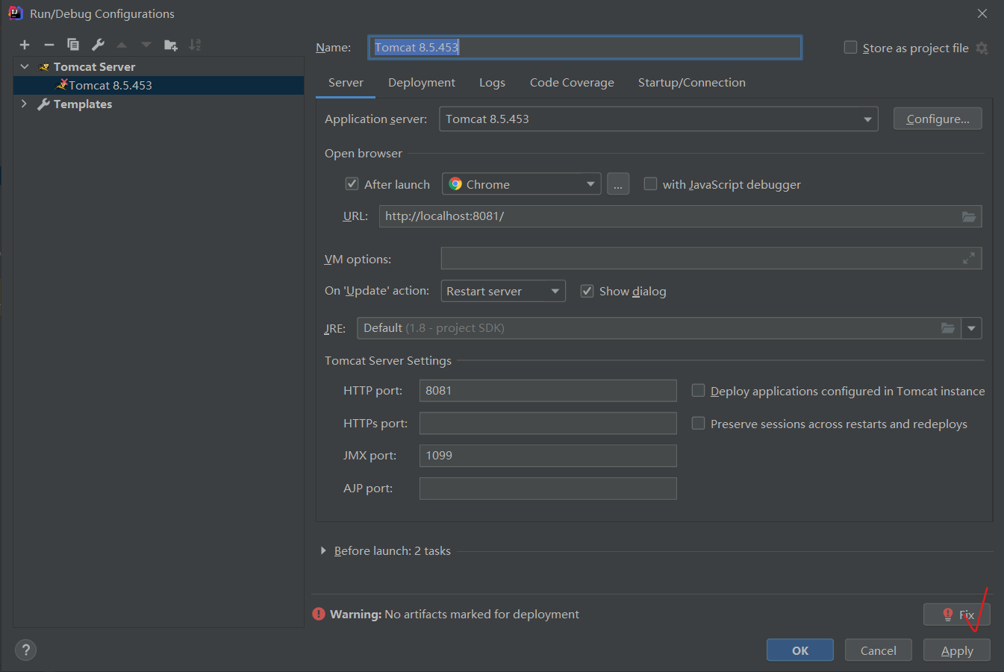The image size is (1004, 672).
Task: Copy the configuration using the copy icon
Action: (x=73, y=45)
